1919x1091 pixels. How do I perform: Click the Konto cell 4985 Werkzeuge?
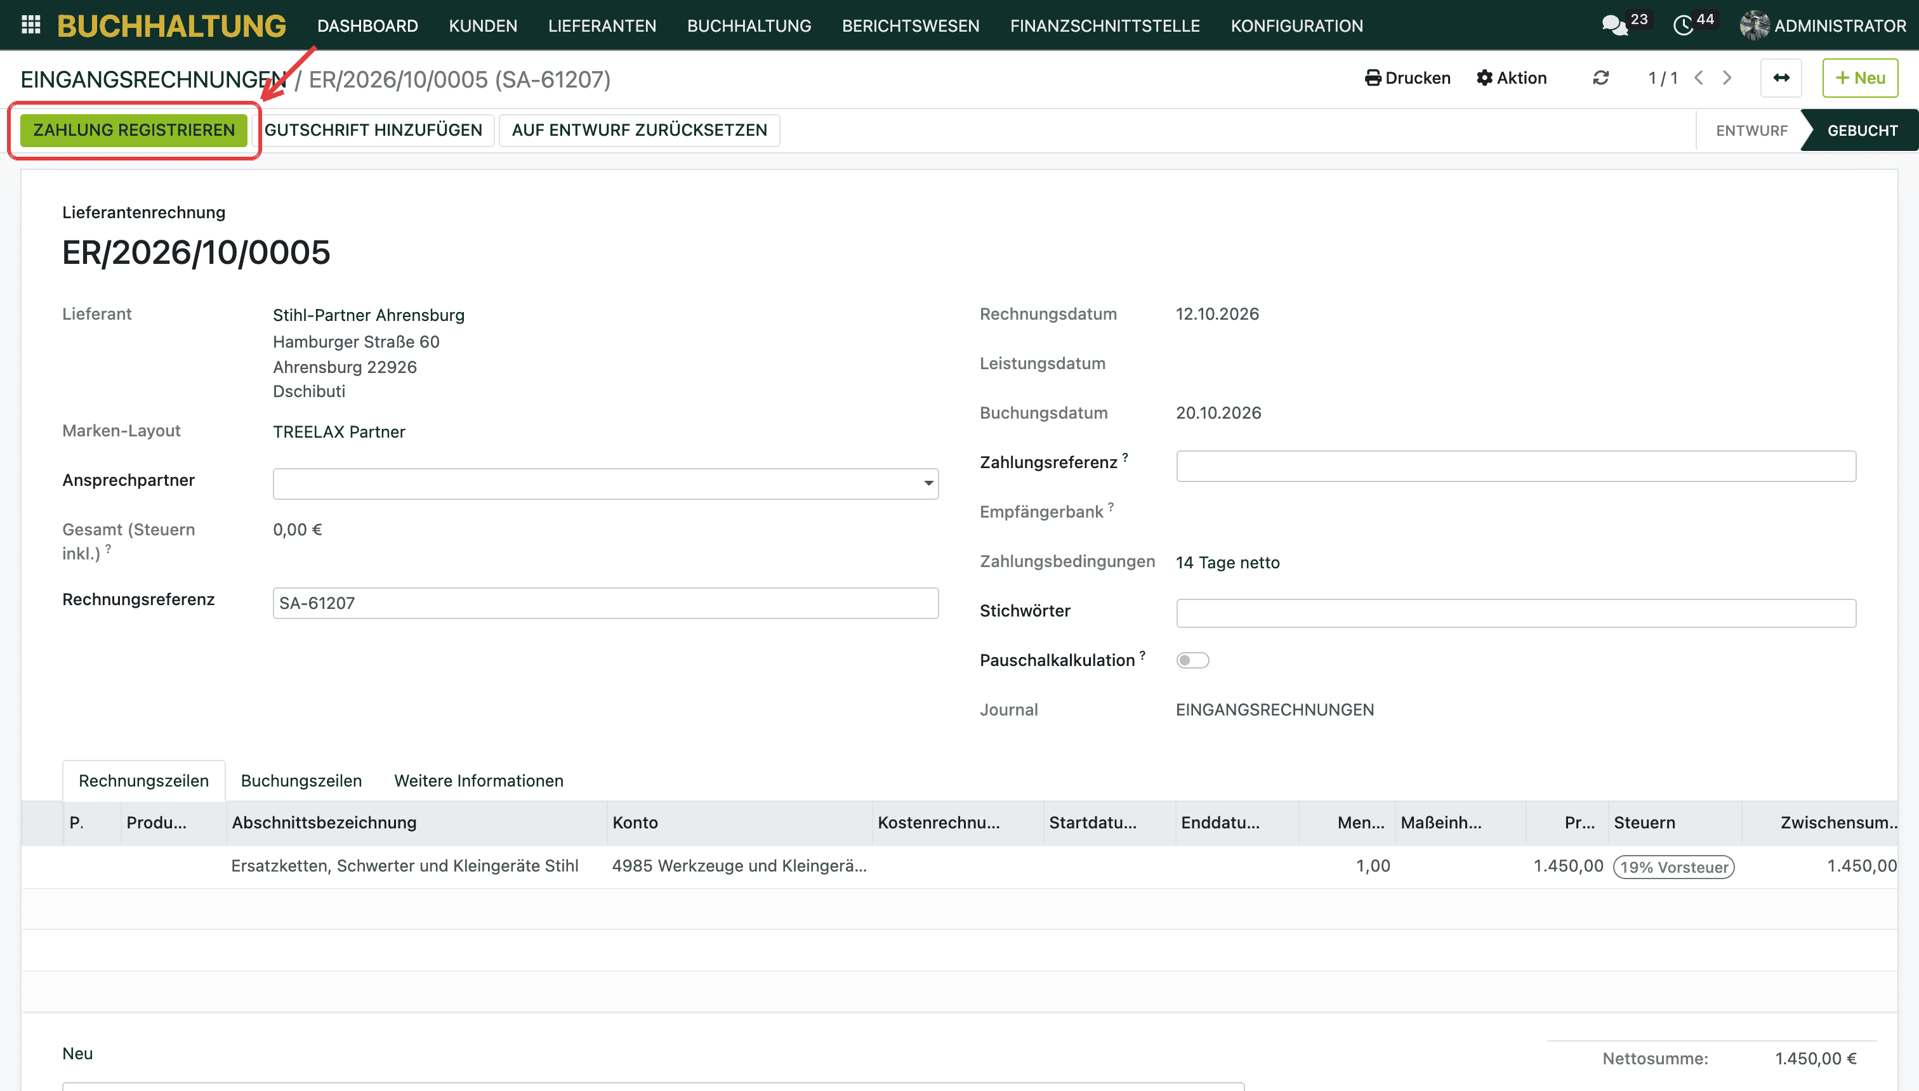pyautogui.click(x=739, y=865)
